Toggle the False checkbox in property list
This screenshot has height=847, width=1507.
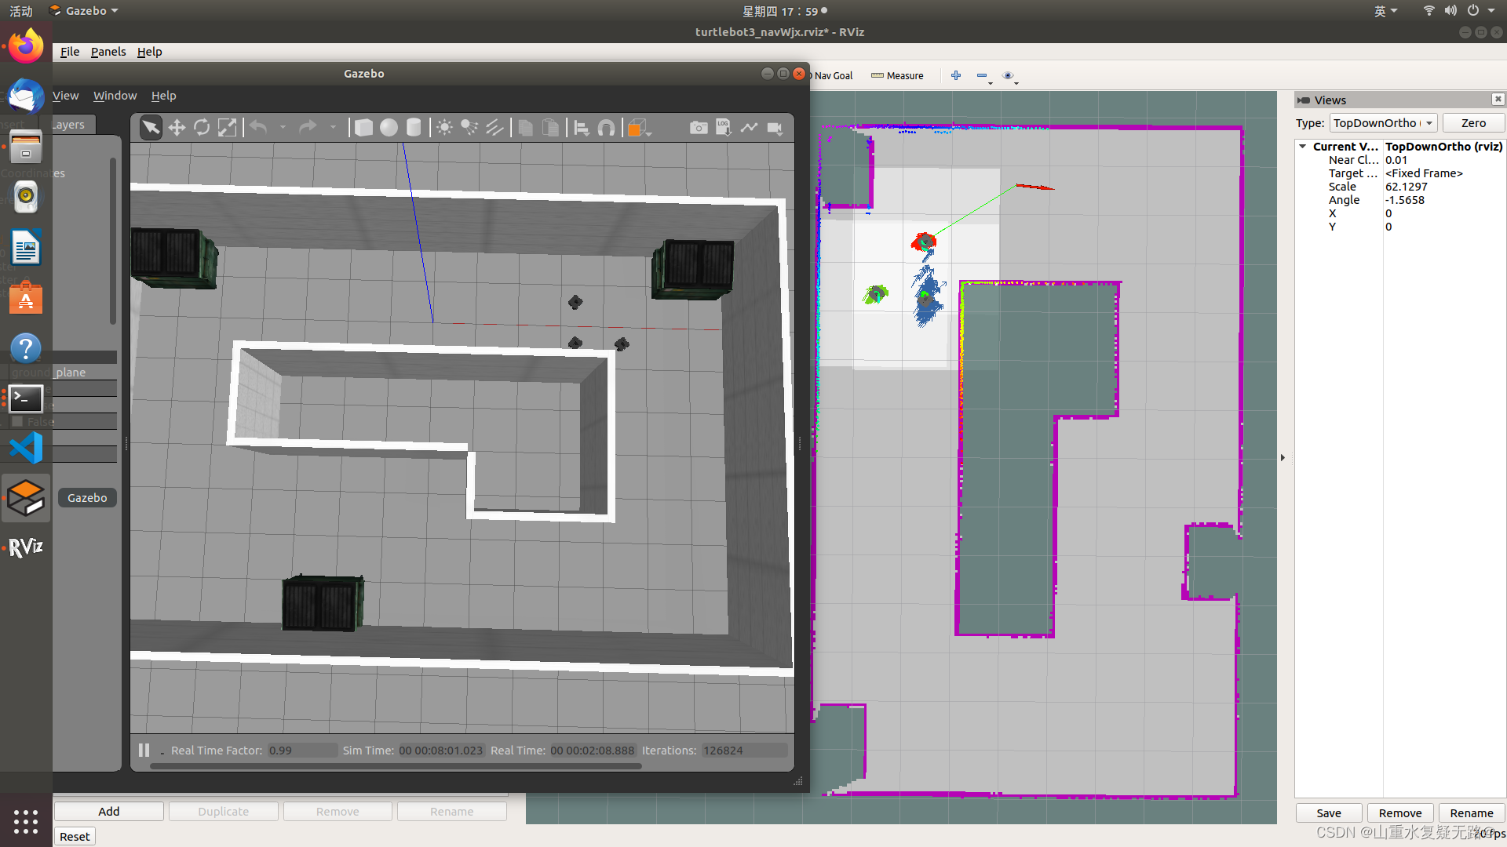click(17, 422)
